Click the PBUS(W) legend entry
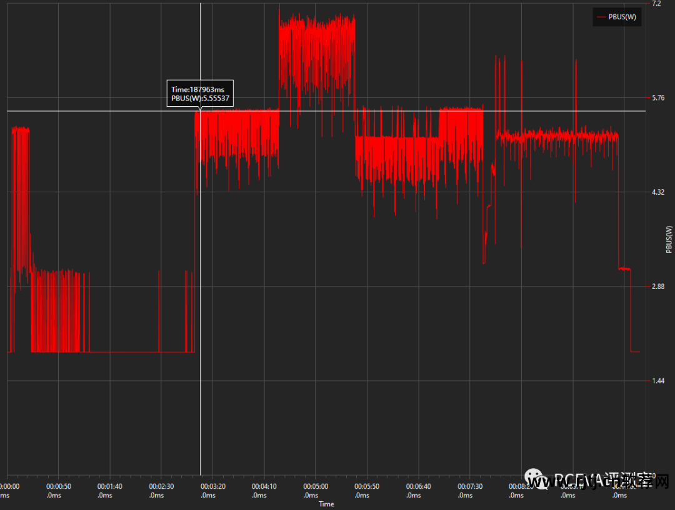 [621, 17]
